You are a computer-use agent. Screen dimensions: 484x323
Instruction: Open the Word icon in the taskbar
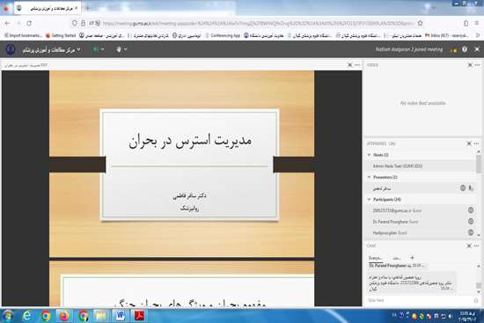121,316
